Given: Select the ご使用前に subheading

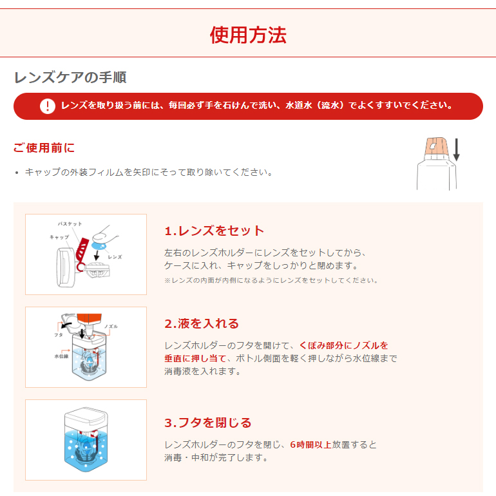Looking at the screenshot, I should click(x=44, y=148).
